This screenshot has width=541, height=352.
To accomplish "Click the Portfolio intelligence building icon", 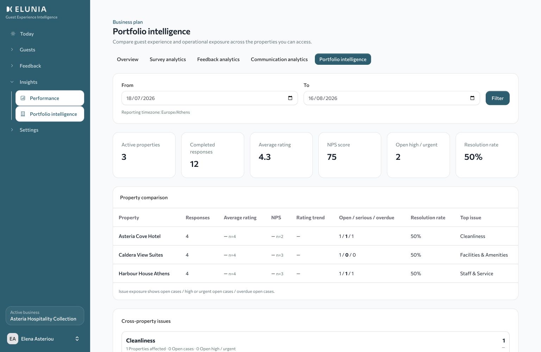I will tap(23, 114).
